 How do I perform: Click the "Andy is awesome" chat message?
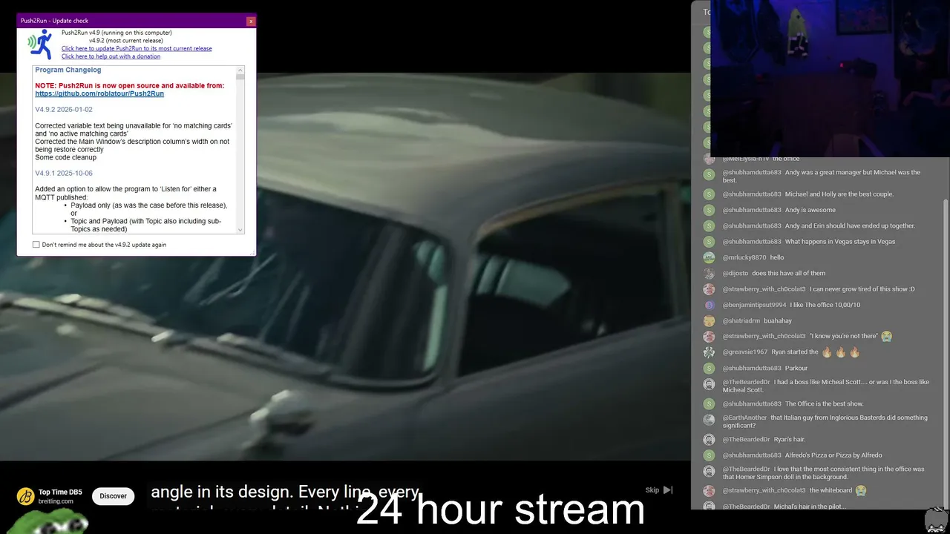pos(810,210)
